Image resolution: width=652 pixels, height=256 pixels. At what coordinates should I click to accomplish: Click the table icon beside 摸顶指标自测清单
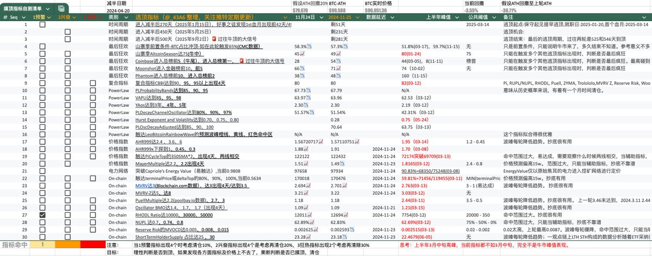coord(62,9)
